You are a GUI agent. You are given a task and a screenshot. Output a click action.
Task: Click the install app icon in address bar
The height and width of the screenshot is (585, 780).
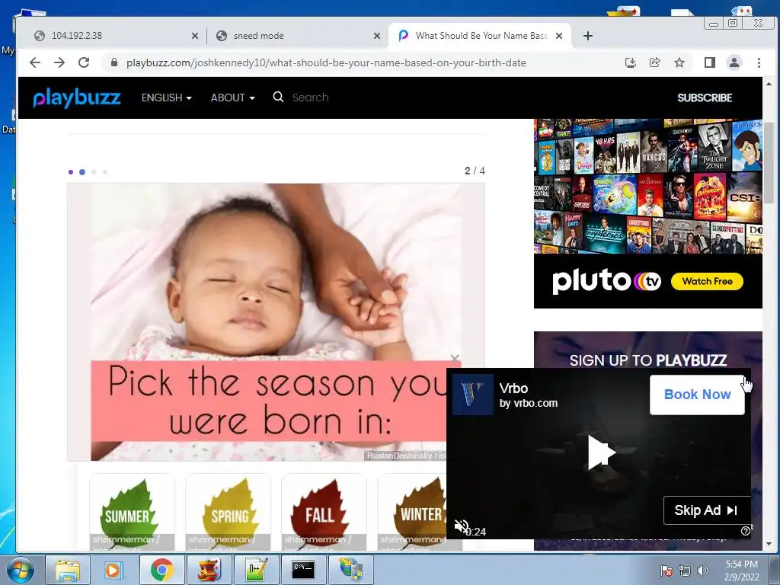630,62
